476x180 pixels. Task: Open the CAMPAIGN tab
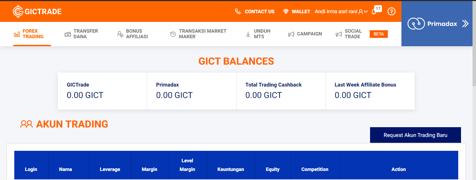pos(305,34)
